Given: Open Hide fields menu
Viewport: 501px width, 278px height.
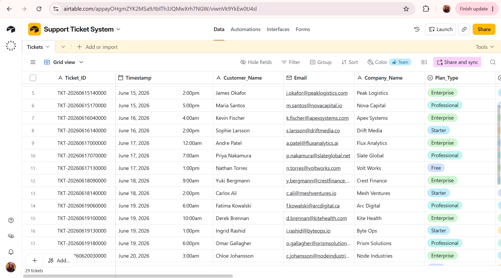Looking at the screenshot, I should (x=256, y=62).
